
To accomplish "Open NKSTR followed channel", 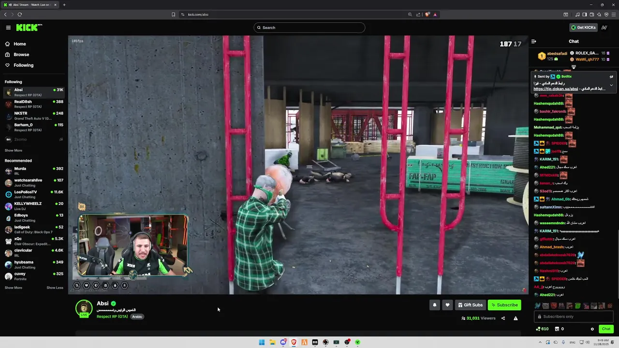I will (x=34, y=116).
